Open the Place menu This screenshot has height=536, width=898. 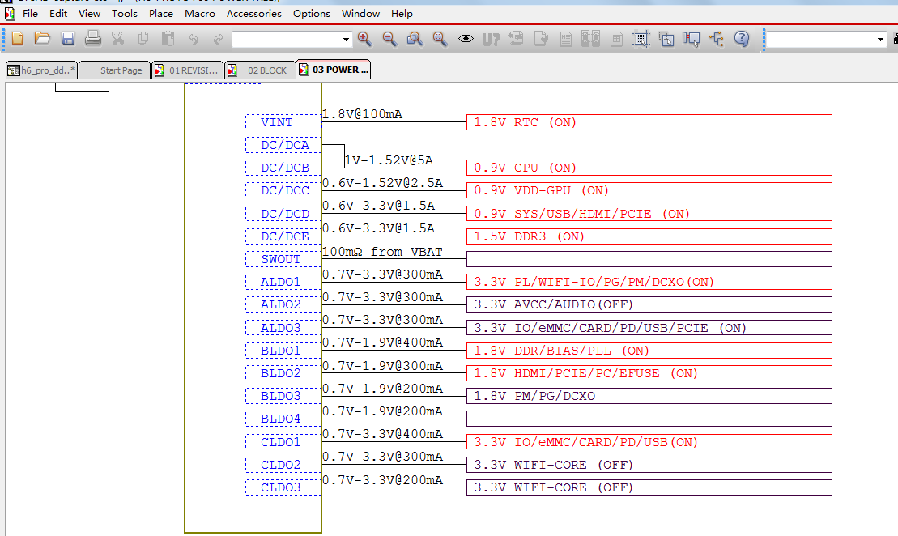click(x=161, y=13)
